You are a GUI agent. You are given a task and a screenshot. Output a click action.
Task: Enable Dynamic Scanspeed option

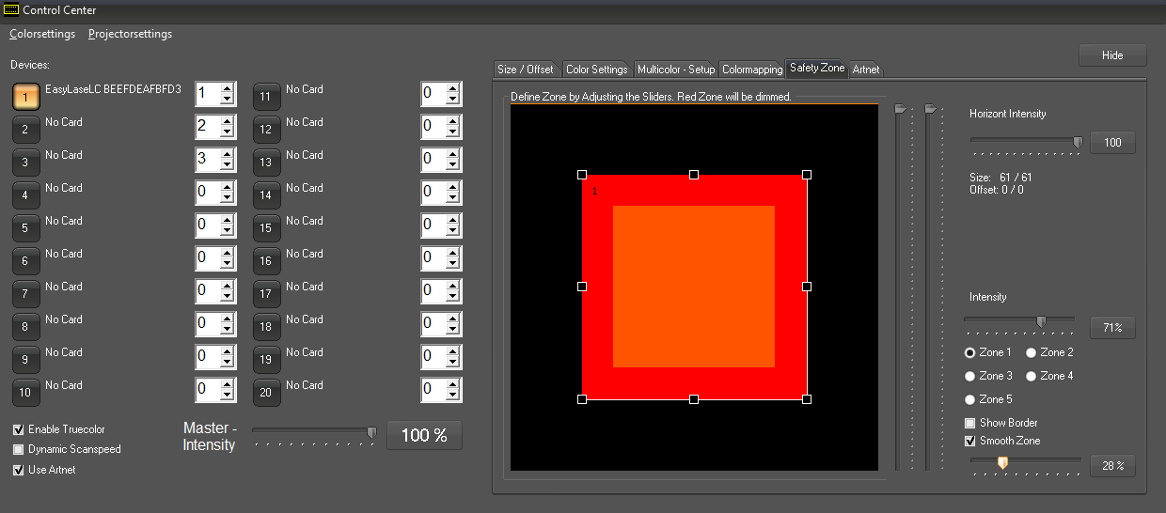19,450
